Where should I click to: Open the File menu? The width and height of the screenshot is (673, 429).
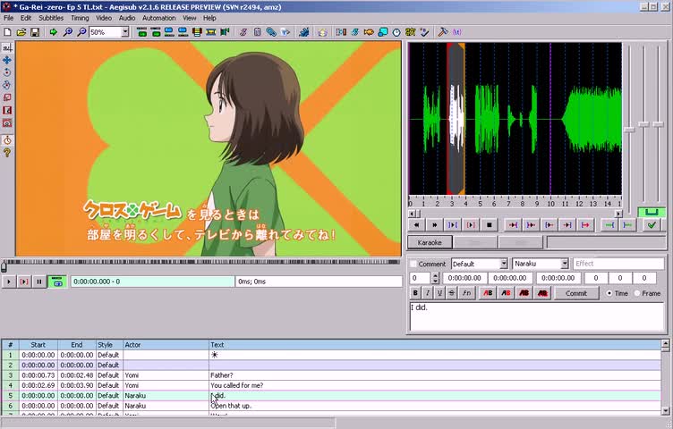(8, 18)
